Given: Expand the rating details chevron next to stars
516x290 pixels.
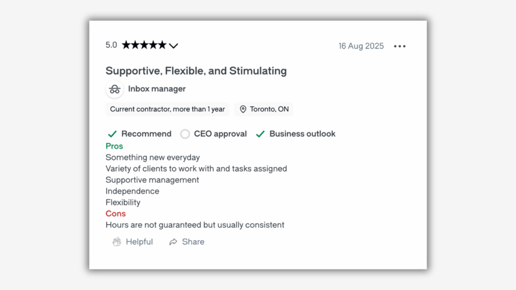Looking at the screenshot, I should coord(174,45).
